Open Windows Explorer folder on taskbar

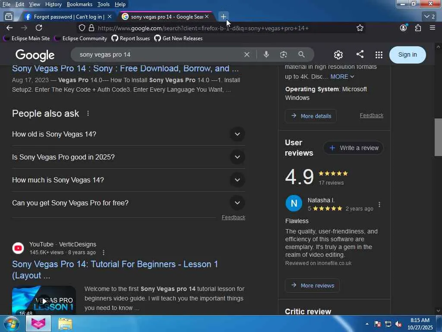66,324
